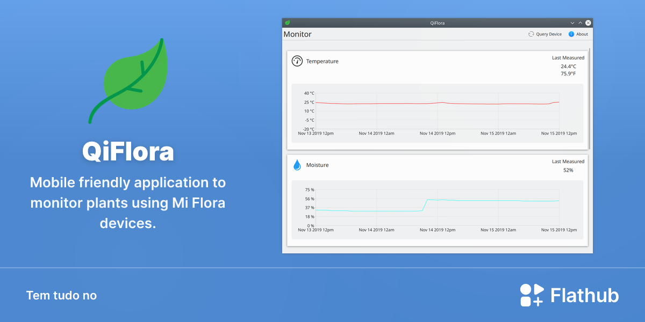Click the Temperature card title
Screen dimensions: 645x322
coord(322,61)
